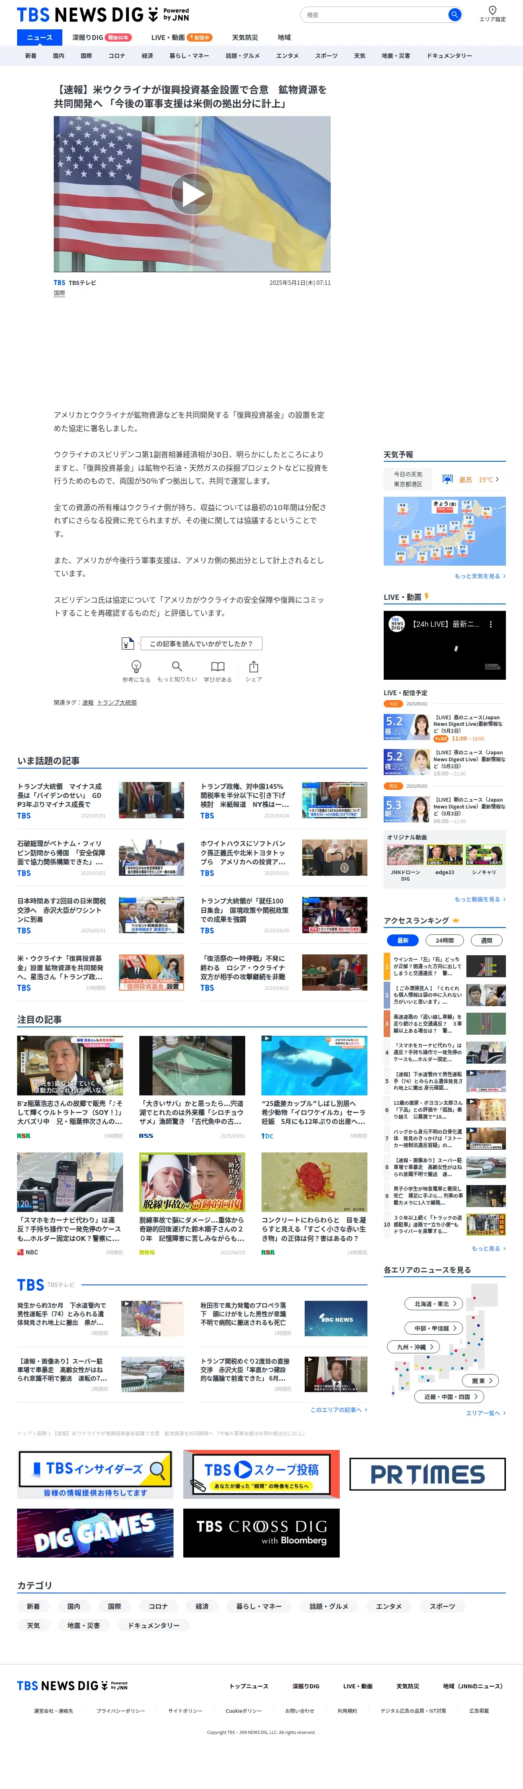Play the US-Ukraine flags video

[x=192, y=194]
